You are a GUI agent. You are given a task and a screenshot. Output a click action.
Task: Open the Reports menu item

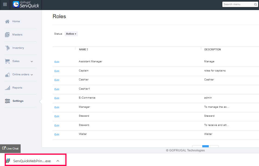17,88
